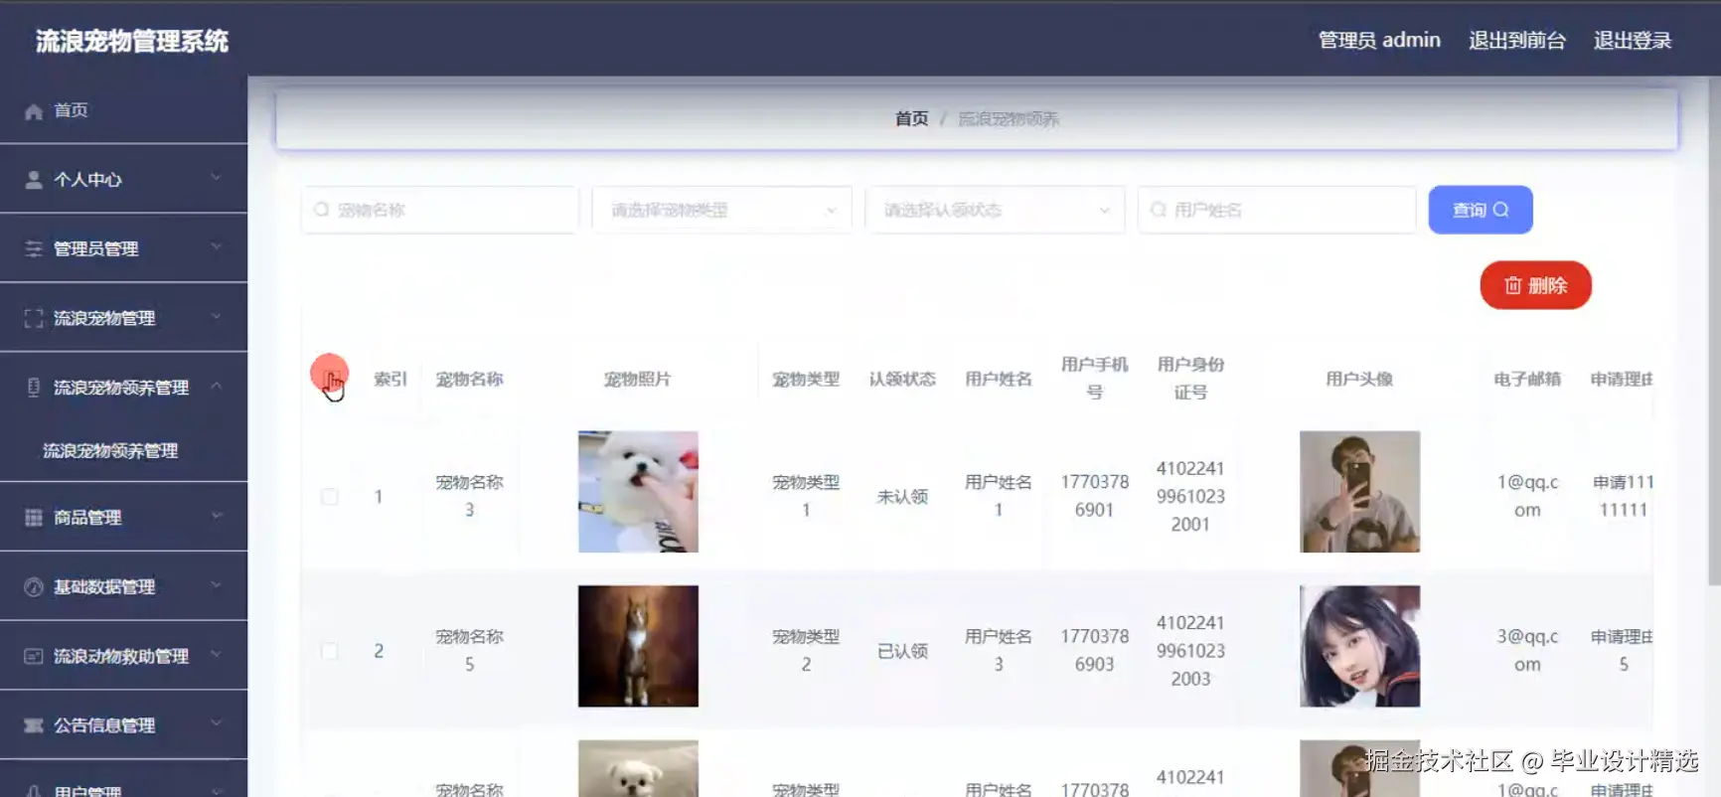Viewport: 1721px width, 797px height.
Task: Expand 公告信息管理 with its chevron arrow
Action: [x=216, y=724]
